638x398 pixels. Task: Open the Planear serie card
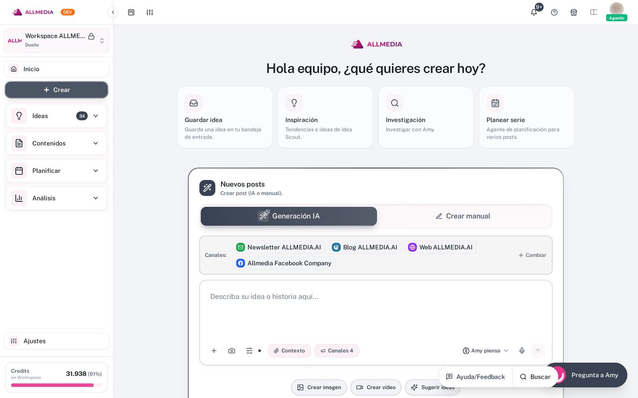pyautogui.click(x=527, y=118)
